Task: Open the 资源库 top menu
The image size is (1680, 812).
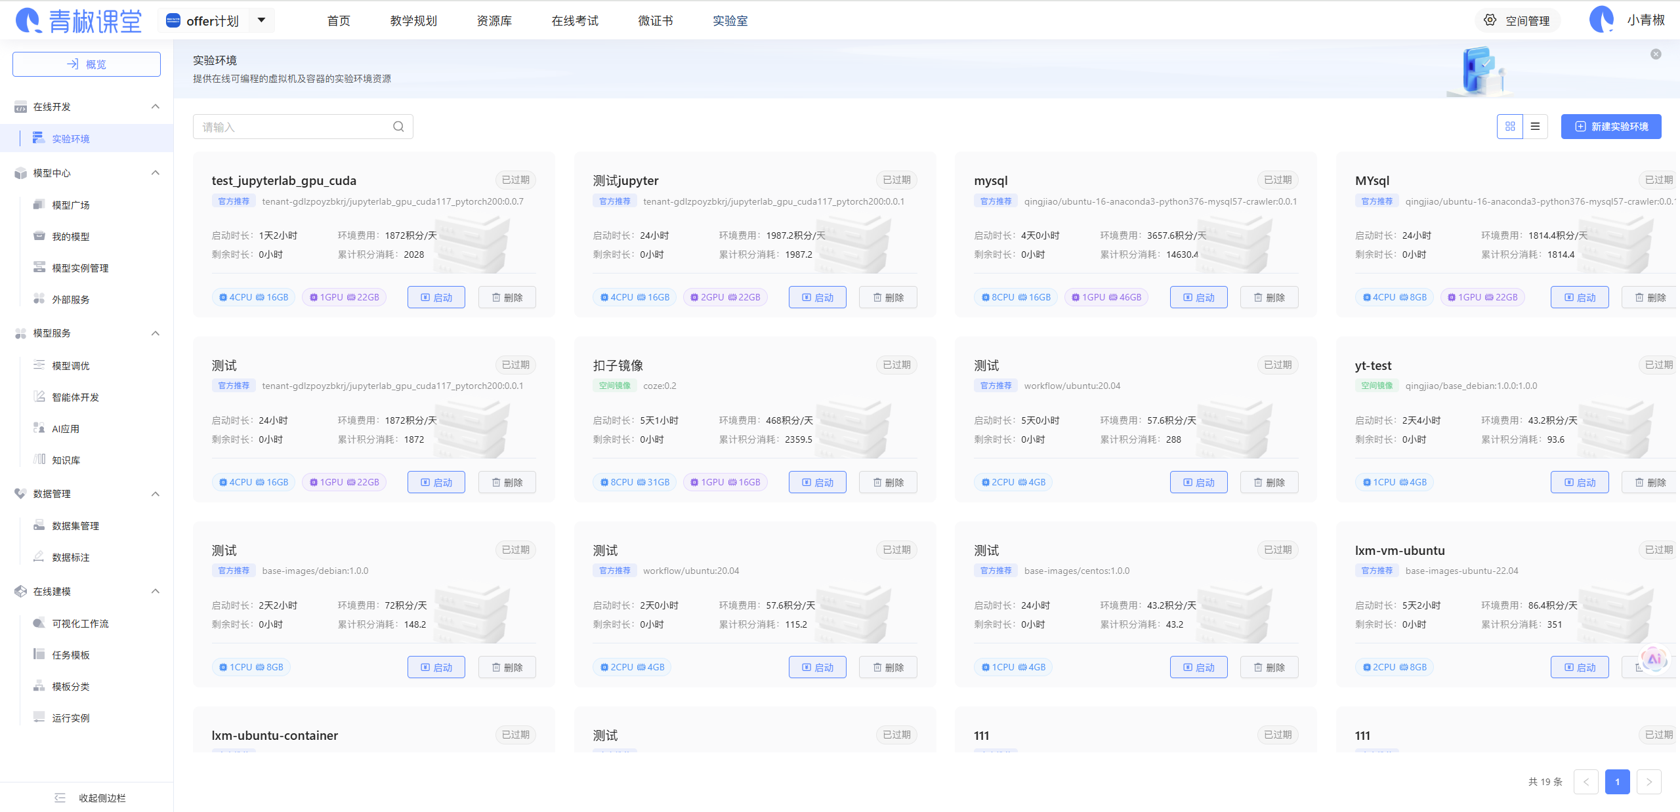Action: [493, 21]
